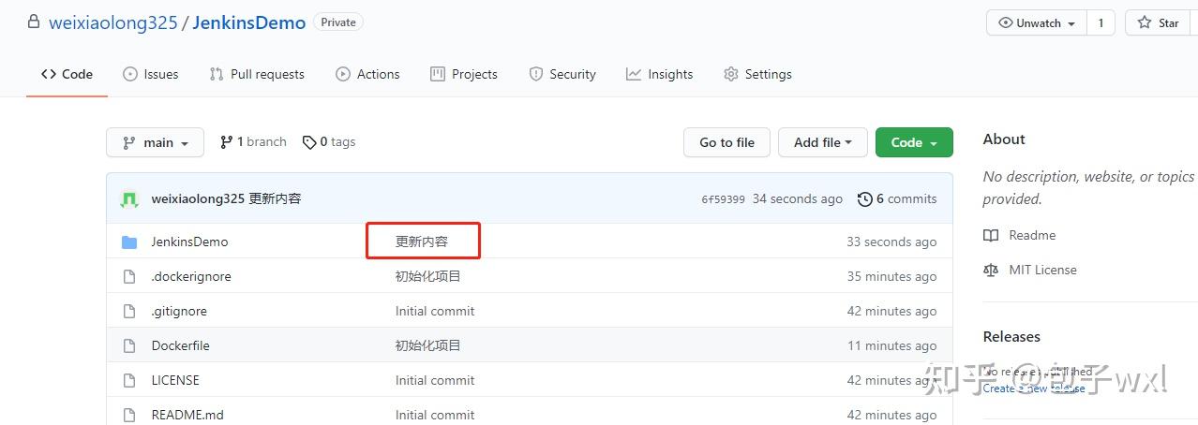Click the Releases heading link
This screenshot has width=1198, height=425.
tap(1011, 336)
